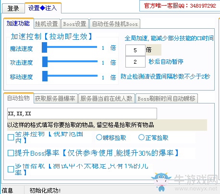220x194 pixels.
Task: Enable the 全屏捡物 checkbox
Action: (x=11, y=137)
